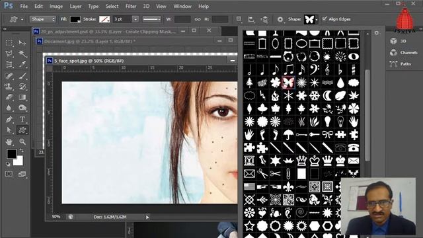
Task: Open the stroke line style dropdown
Action: (x=151, y=19)
